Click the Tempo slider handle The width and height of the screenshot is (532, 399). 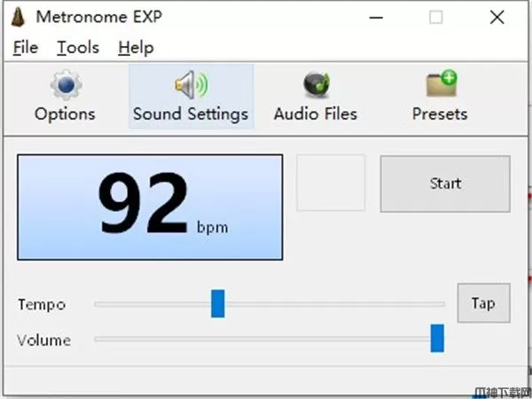coord(218,303)
